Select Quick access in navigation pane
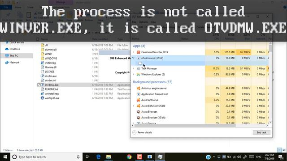287x161 pixels. [x=15, y=42]
